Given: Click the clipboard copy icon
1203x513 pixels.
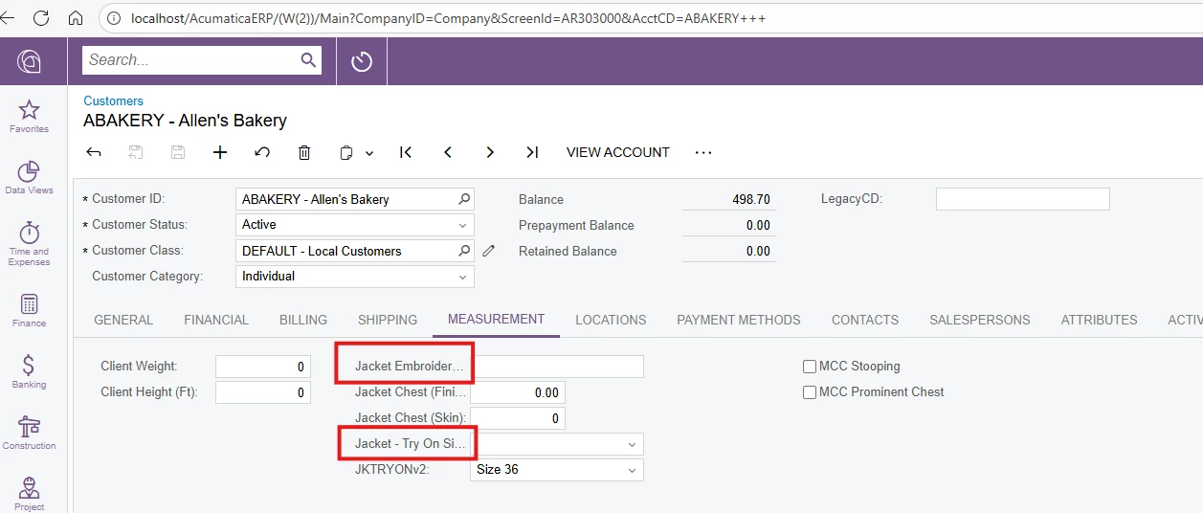Looking at the screenshot, I should click(x=346, y=152).
